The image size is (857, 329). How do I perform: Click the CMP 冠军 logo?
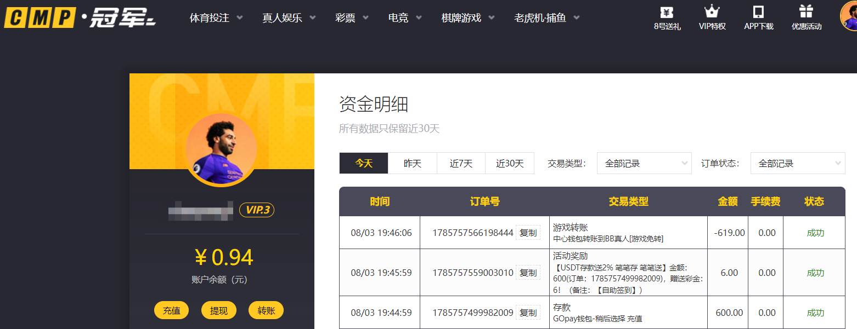click(80, 17)
